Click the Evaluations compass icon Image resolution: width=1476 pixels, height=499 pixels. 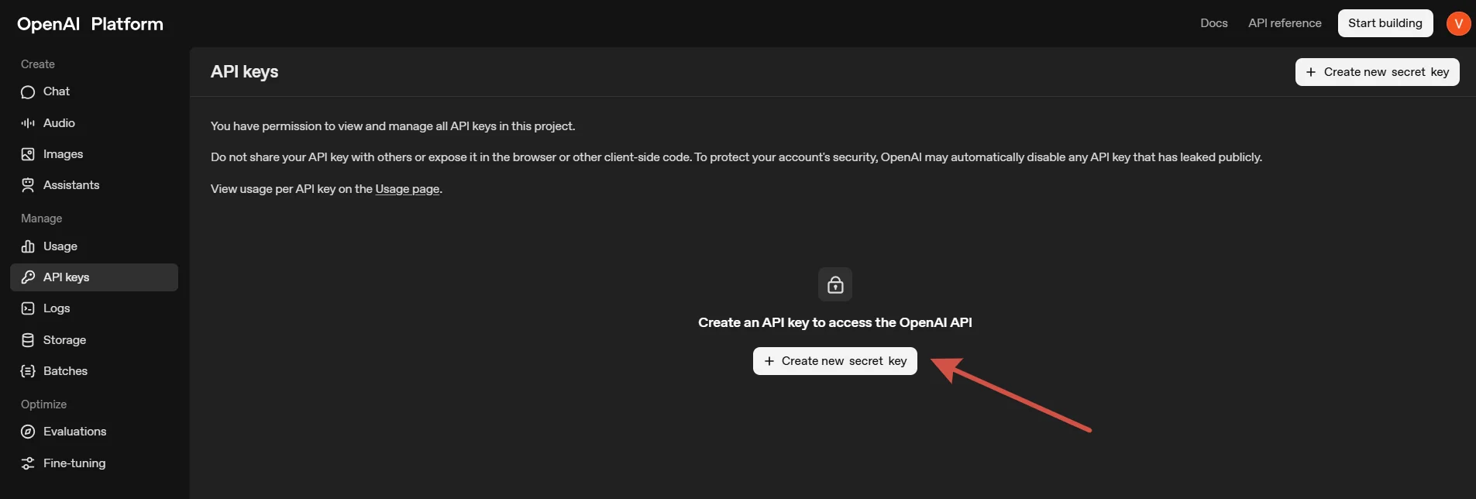click(x=28, y=432)
